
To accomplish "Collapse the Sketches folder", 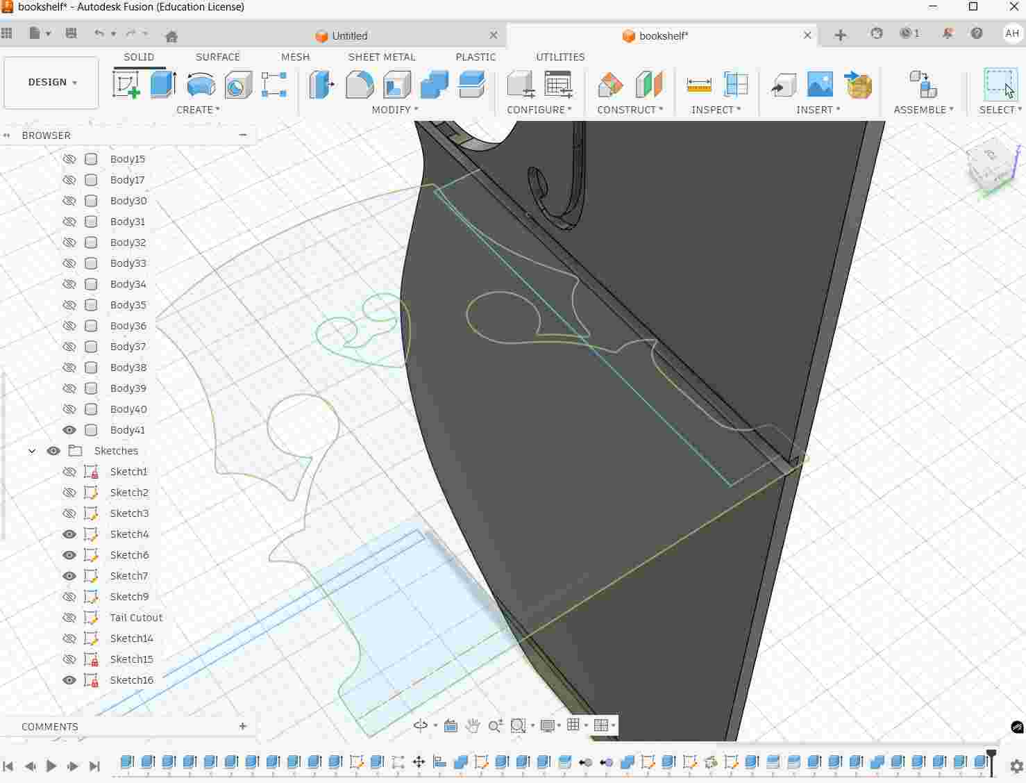I will point(32,451).
